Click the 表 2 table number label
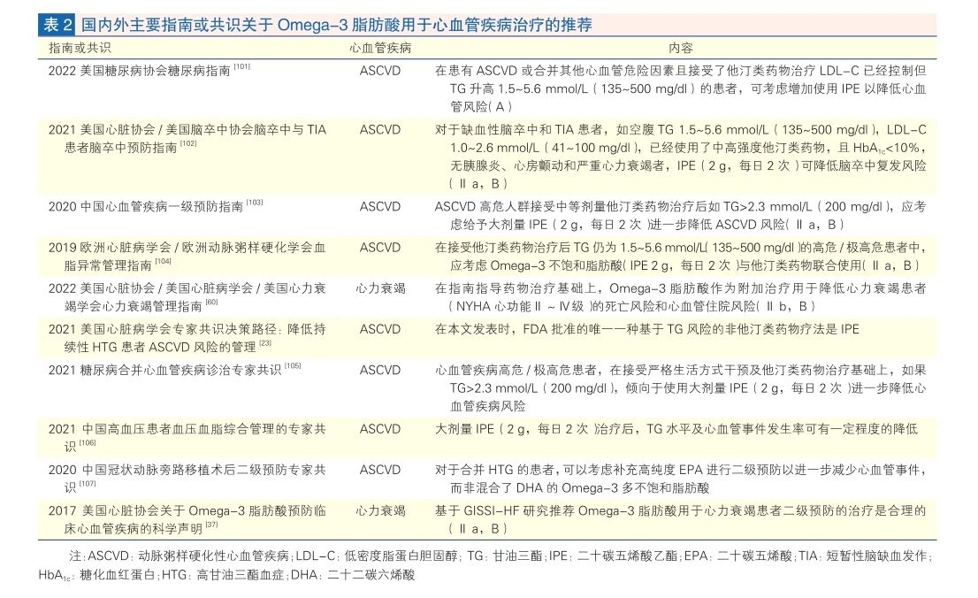978x598 pixels. click(x=57, y=25)
